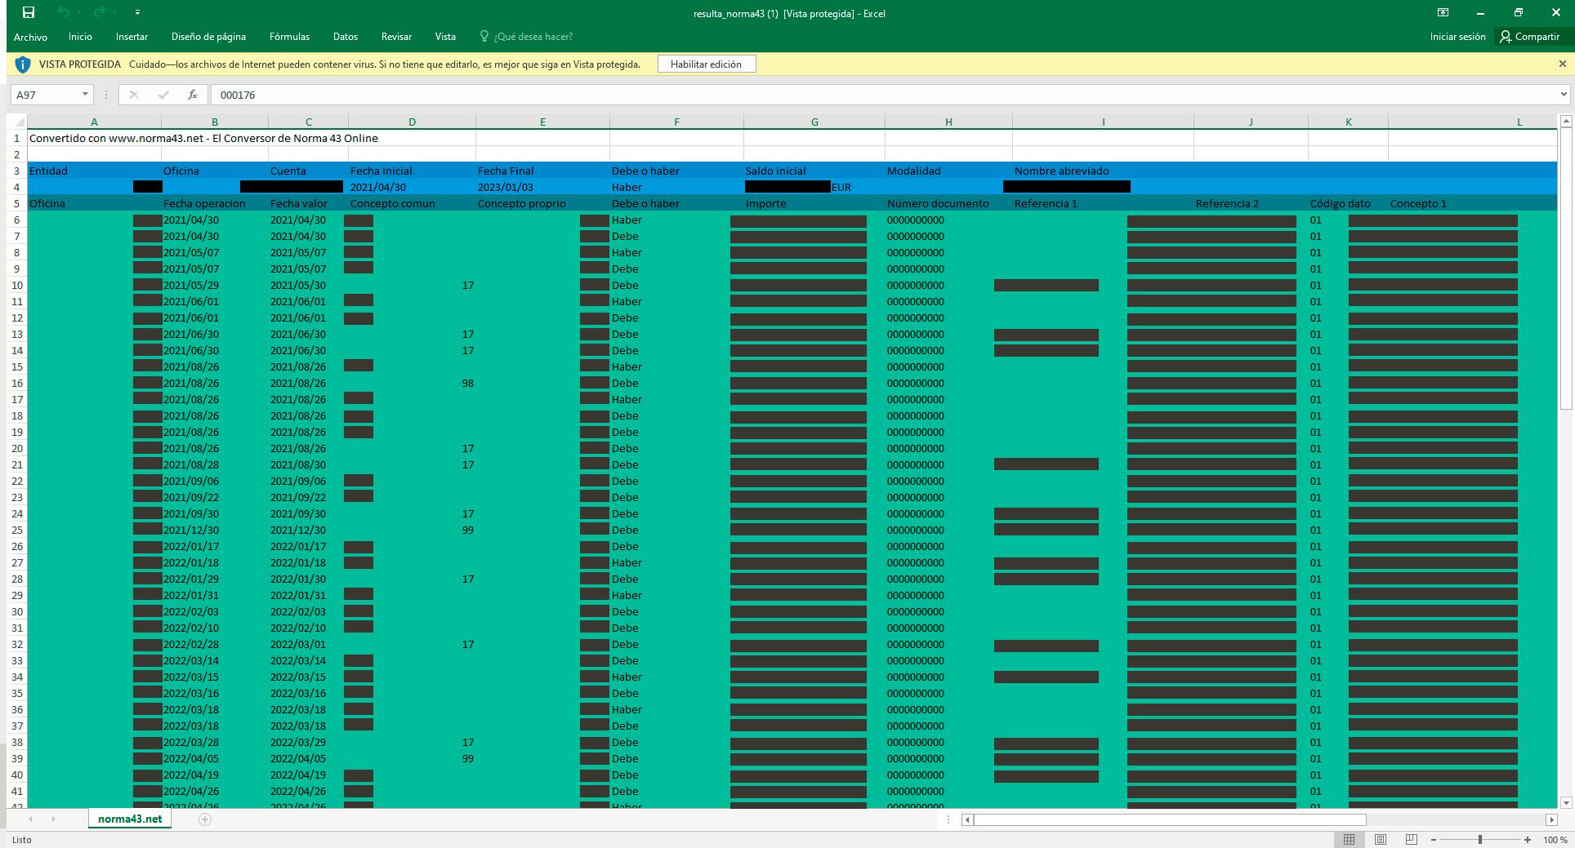
Task: Click the previous sheet navigation arrow
Action: (x=30, y=819)
